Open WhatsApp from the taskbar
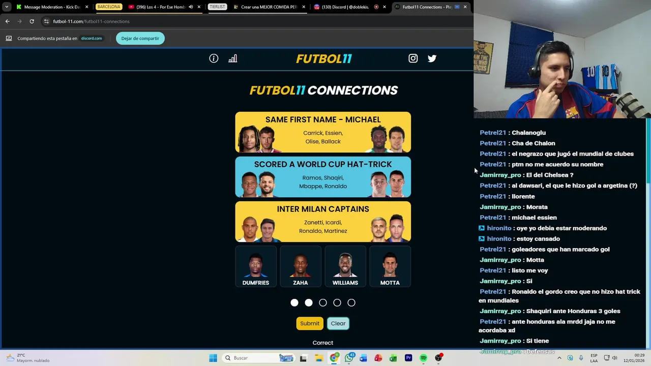The image size is (651, 366). (349, 358)
